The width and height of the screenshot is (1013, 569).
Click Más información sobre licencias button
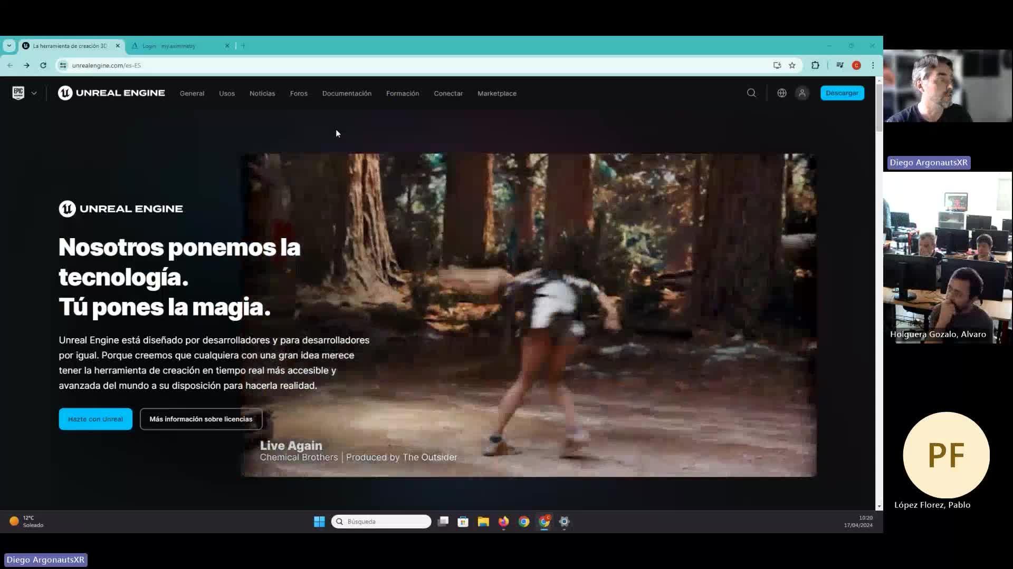tap(200, 419)
